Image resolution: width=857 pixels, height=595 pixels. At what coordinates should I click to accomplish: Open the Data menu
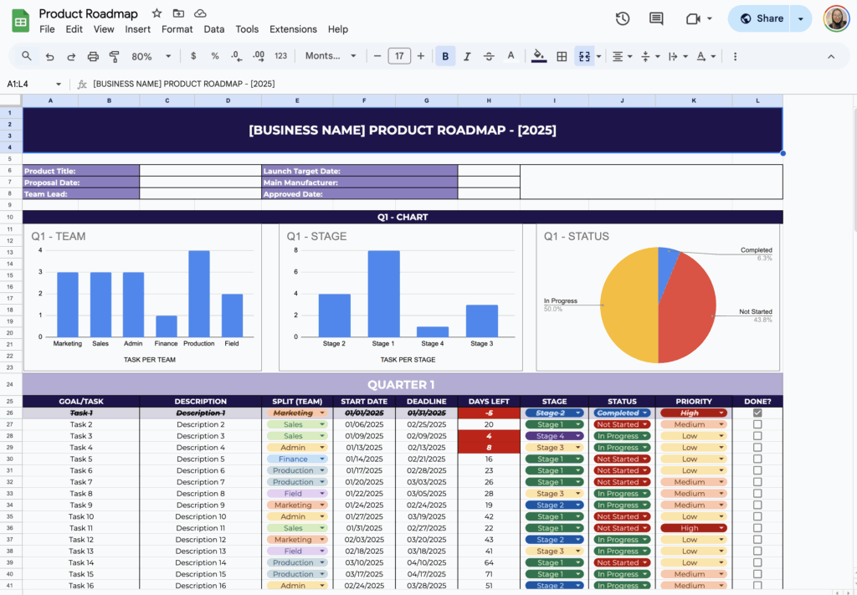coord(214,28)
